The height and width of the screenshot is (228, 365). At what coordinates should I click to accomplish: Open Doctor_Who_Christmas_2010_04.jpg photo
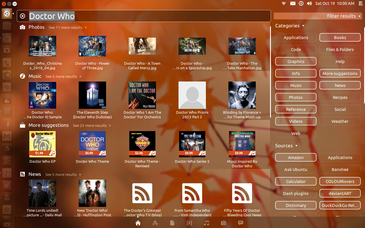tap(42, 53)
